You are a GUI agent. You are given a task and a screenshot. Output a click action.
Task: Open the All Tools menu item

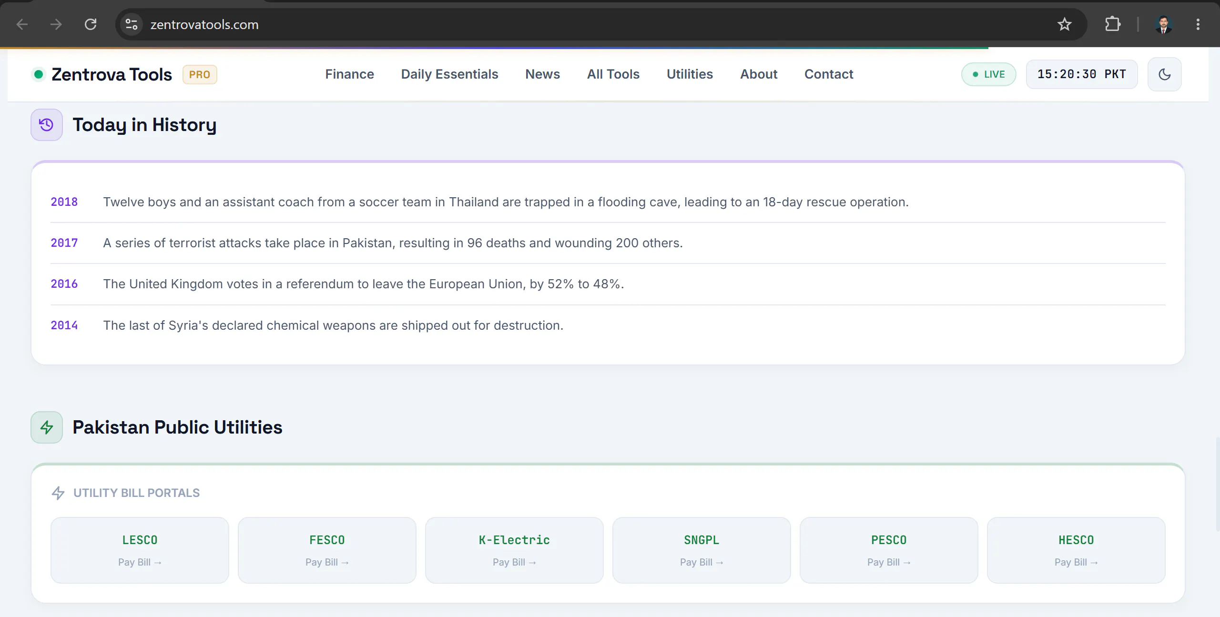613,74
